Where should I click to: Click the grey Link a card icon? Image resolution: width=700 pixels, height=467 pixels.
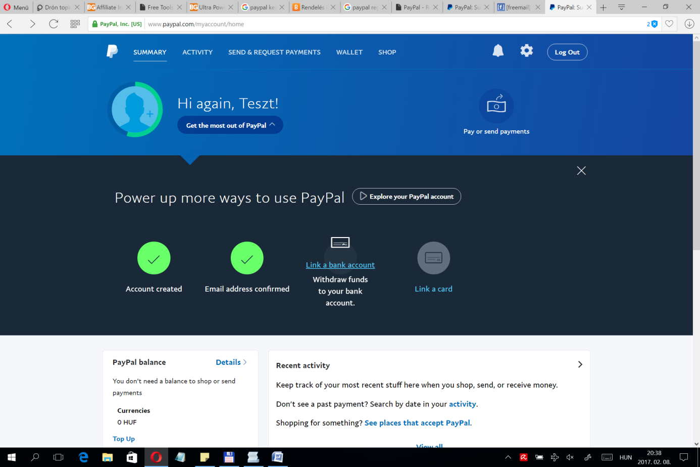click(433, 258)
